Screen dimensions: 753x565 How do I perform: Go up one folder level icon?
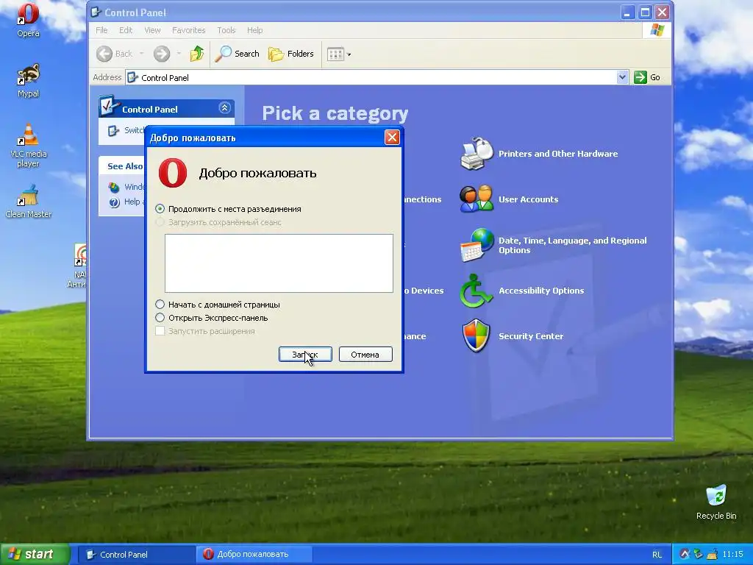[x=197, y=54]
